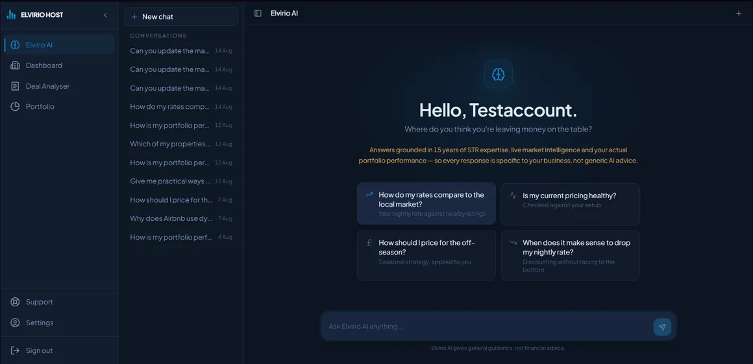This screenshot has width=753, height=364.
Task: Choose 'How do my rates compare to the local market?' card
Action: pyautogui.click(x=426, y=203)
